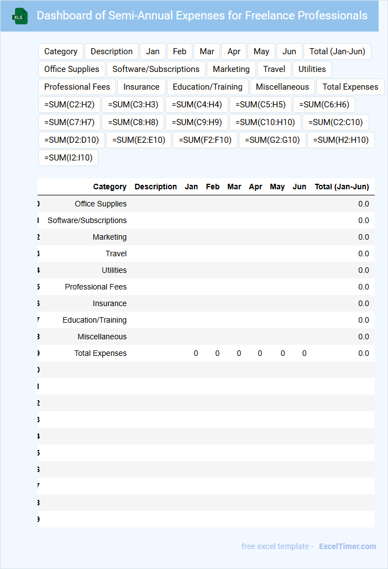The width and height of the screenshot is (388, 569).
Task: Click the Professional Fees tag chip
Action: [x=77, y=87]
